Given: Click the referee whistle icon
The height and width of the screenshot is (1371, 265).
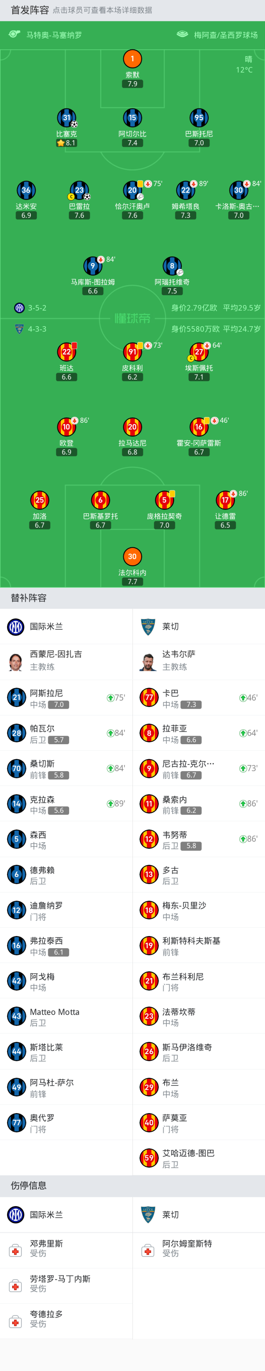Looking at the screenshot, I should click(x=14, y=34).
